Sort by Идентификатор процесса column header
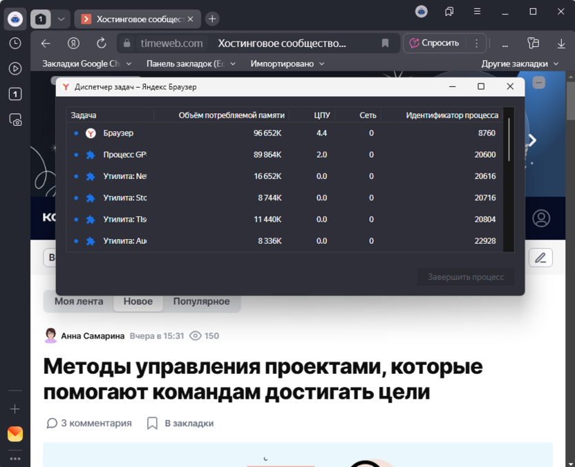 coord(452,115)
